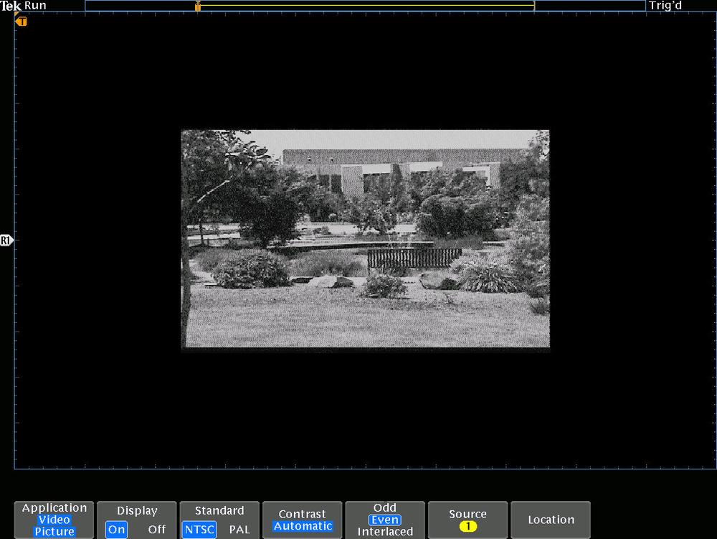The width and height of the screenshot is (717, 539).
Task: Click the Run acquisition status
Action: coord(35,6)
